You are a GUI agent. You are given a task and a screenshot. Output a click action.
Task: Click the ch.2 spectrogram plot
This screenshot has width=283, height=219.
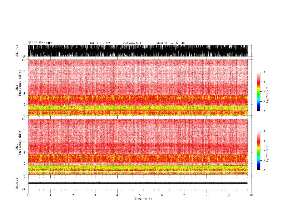pyautogui.click(x=138, y=147)
